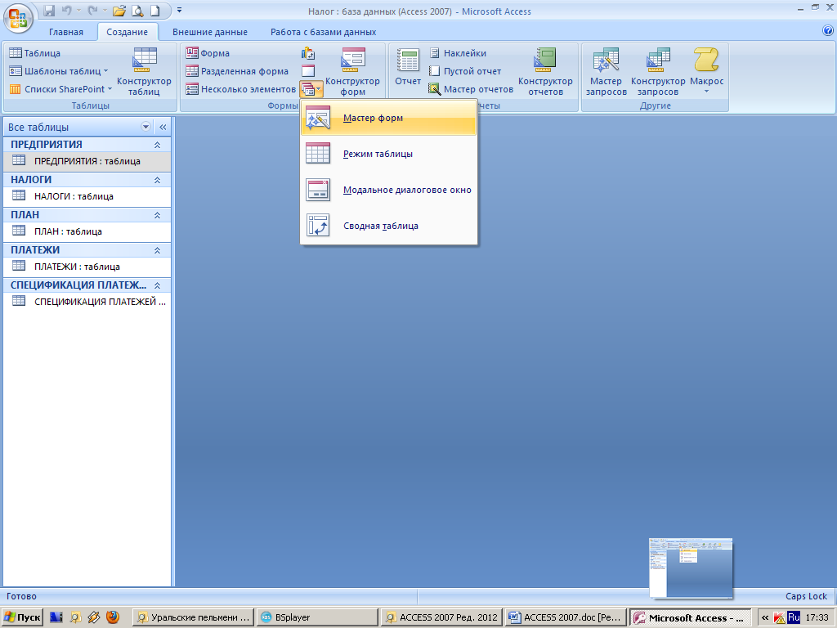The height and width of the screenshot is (628, 837).
Task: Click Пустой отчет button
Action: pos(465,71)
